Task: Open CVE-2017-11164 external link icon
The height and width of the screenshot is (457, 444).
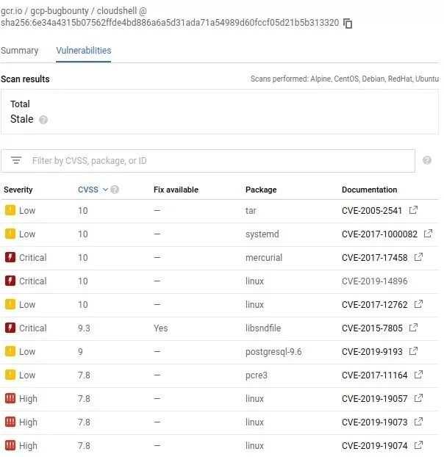Action: (x=418, y=375)
